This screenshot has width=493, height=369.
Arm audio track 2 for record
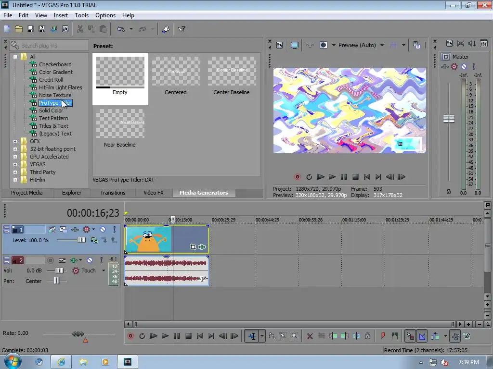click(x=50, y=260)
